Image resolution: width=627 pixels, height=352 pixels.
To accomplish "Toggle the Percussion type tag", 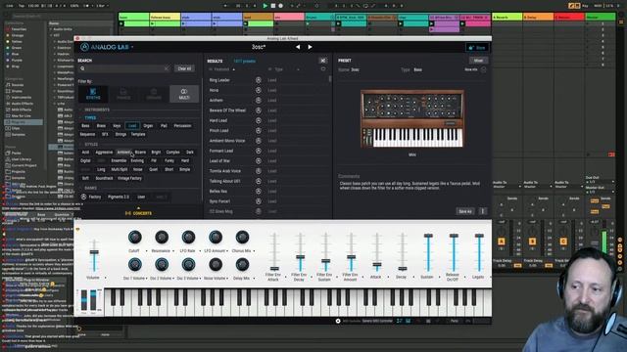I will tap(182, 126).
